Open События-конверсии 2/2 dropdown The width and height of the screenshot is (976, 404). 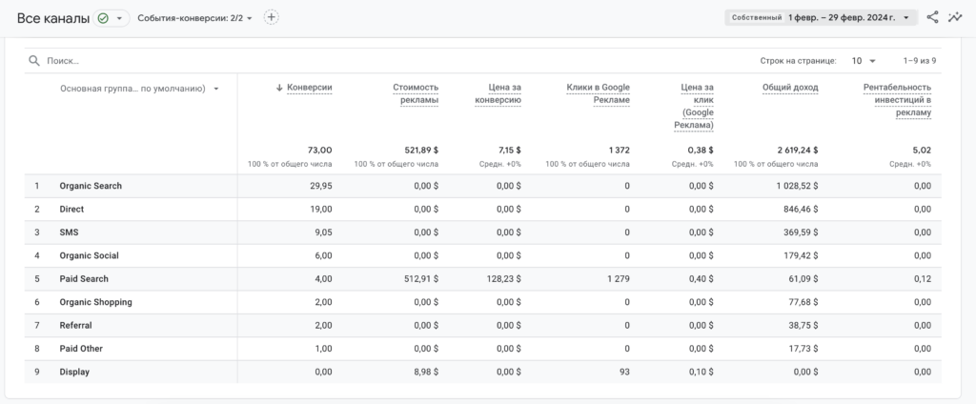coord(194,18)
